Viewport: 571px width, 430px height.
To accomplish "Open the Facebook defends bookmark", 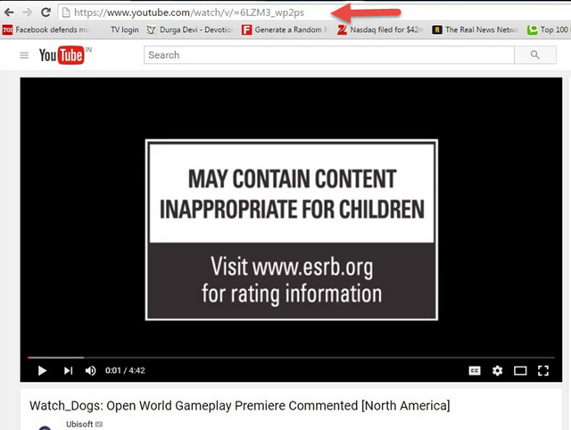I will (x=46, y=29).
